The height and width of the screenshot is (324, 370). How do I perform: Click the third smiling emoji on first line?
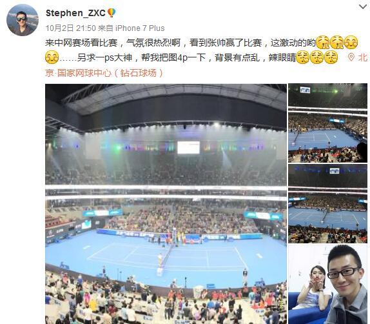351,43
